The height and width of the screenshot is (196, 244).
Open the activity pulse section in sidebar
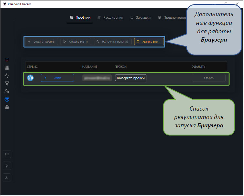(7, 76)
